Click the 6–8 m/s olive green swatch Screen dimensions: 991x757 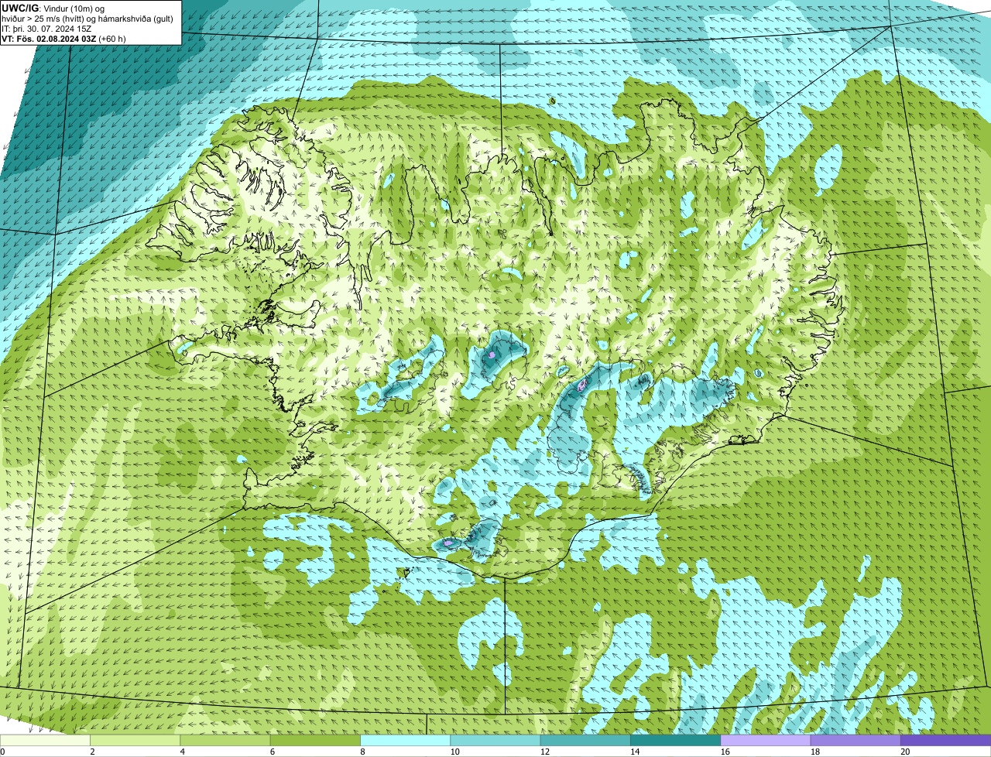(316, 741)
